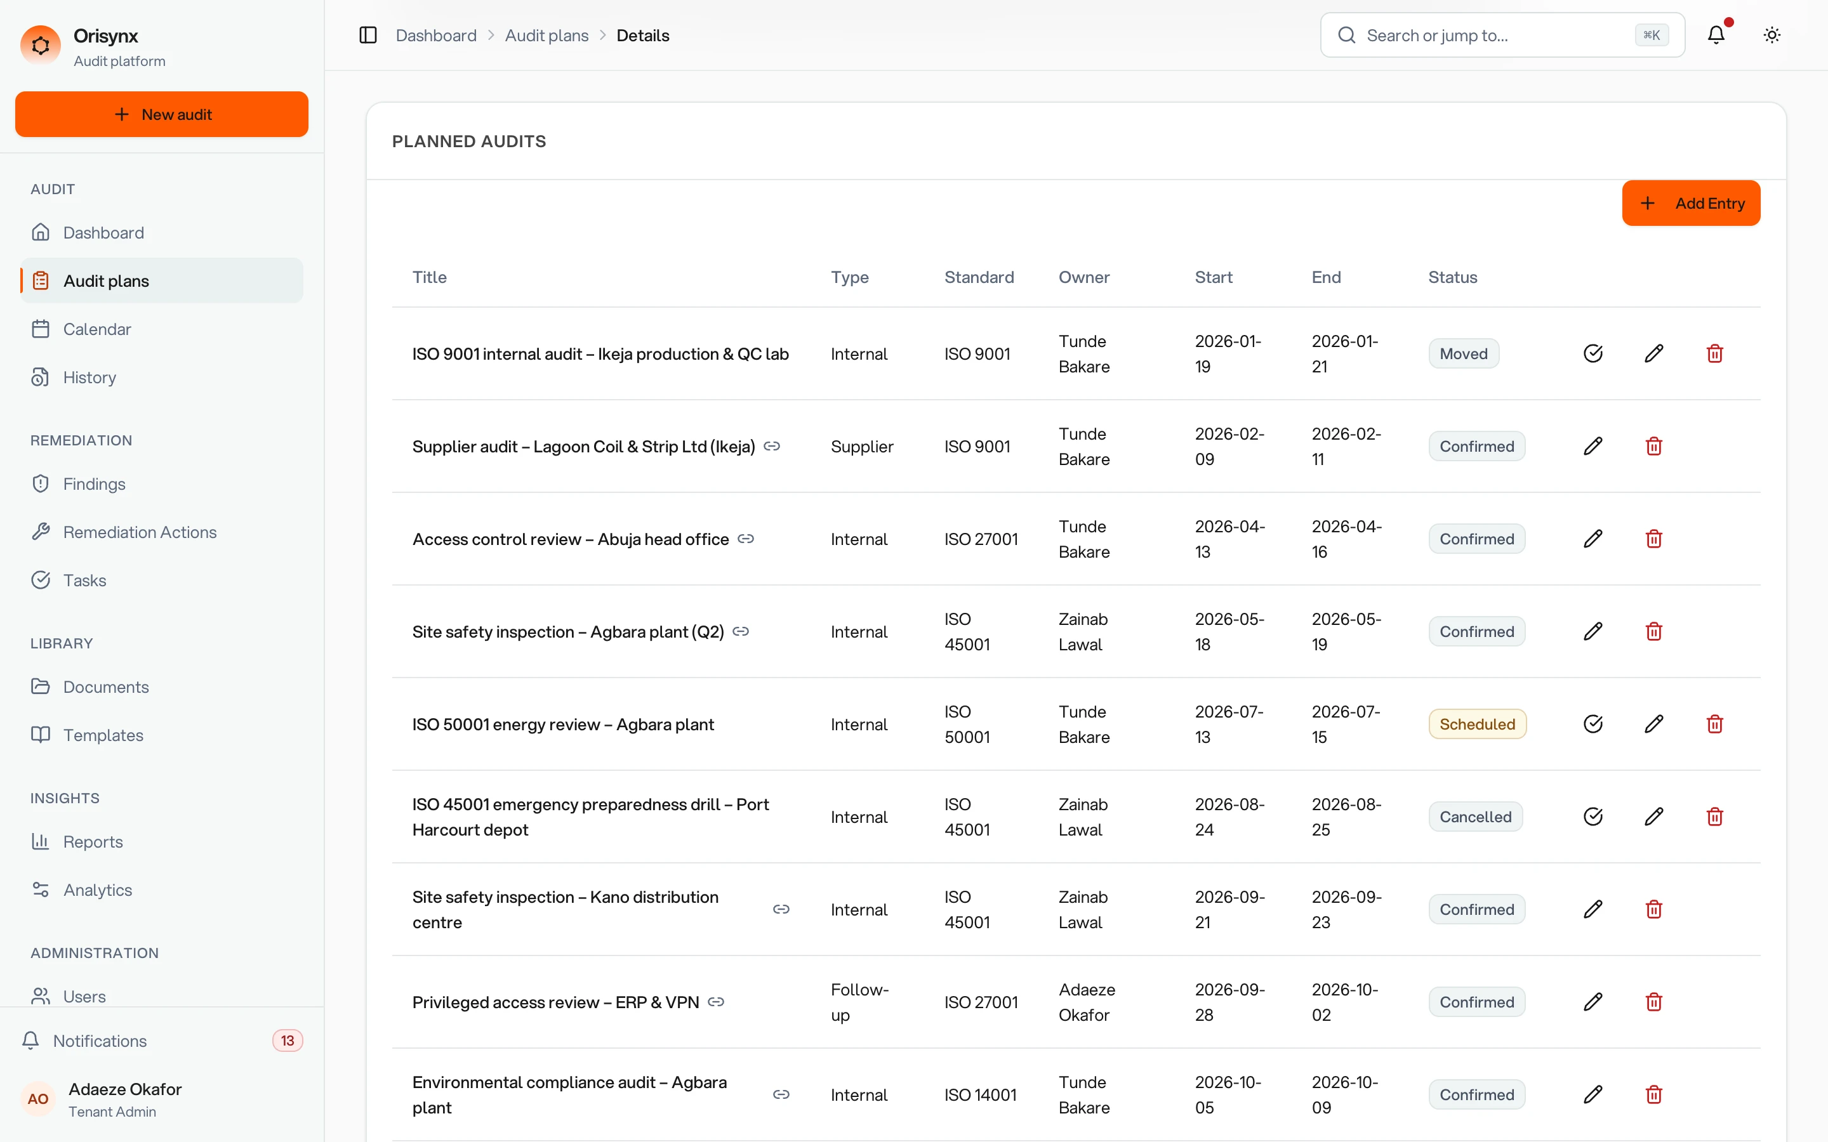Edit Access control review Abuja entry

[x=1593, y=539]
